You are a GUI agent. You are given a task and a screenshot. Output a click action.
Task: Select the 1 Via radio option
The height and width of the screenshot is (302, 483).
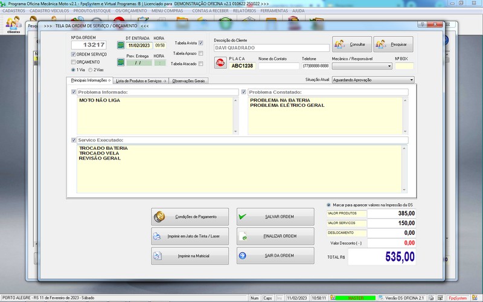[x=73, y=70]
